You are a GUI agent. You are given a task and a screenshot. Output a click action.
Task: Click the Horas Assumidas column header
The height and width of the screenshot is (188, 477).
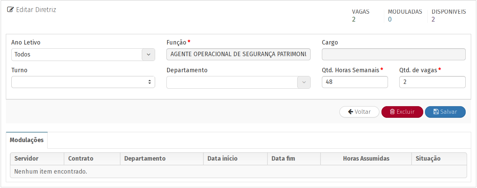366,159
